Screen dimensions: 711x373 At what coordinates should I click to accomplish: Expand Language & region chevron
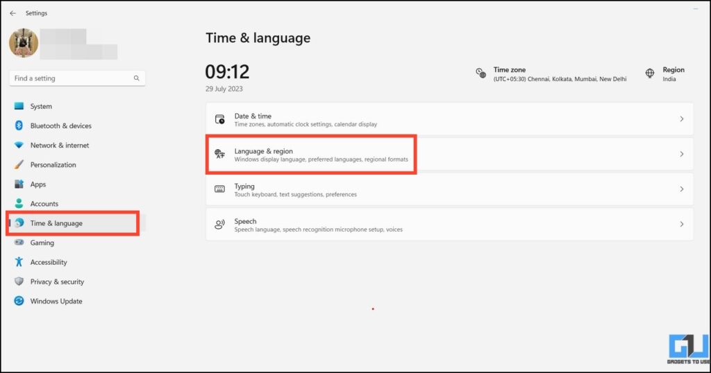tap(682, 155)
